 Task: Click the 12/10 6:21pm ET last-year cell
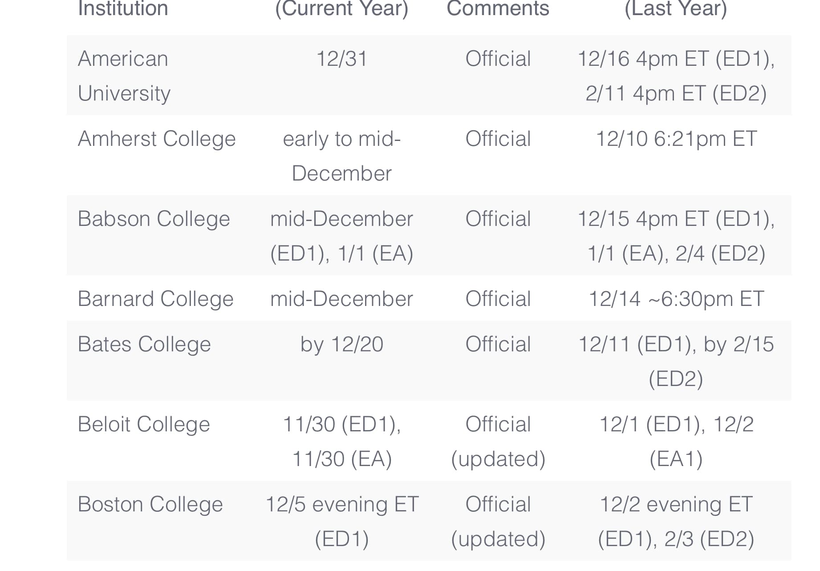(676, 139)
